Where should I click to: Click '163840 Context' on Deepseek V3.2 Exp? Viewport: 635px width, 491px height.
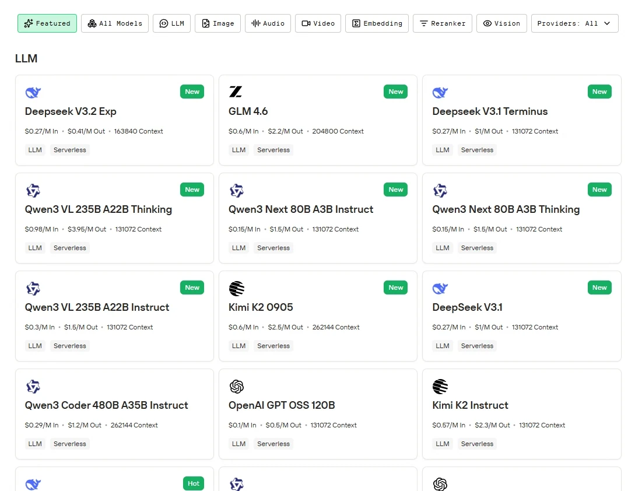point(139,131)
